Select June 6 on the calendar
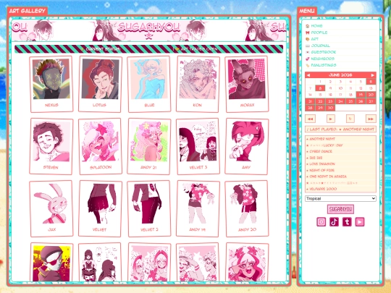Image resolution: width=391 pixels, height=293 pixels. tap(371, 82)
